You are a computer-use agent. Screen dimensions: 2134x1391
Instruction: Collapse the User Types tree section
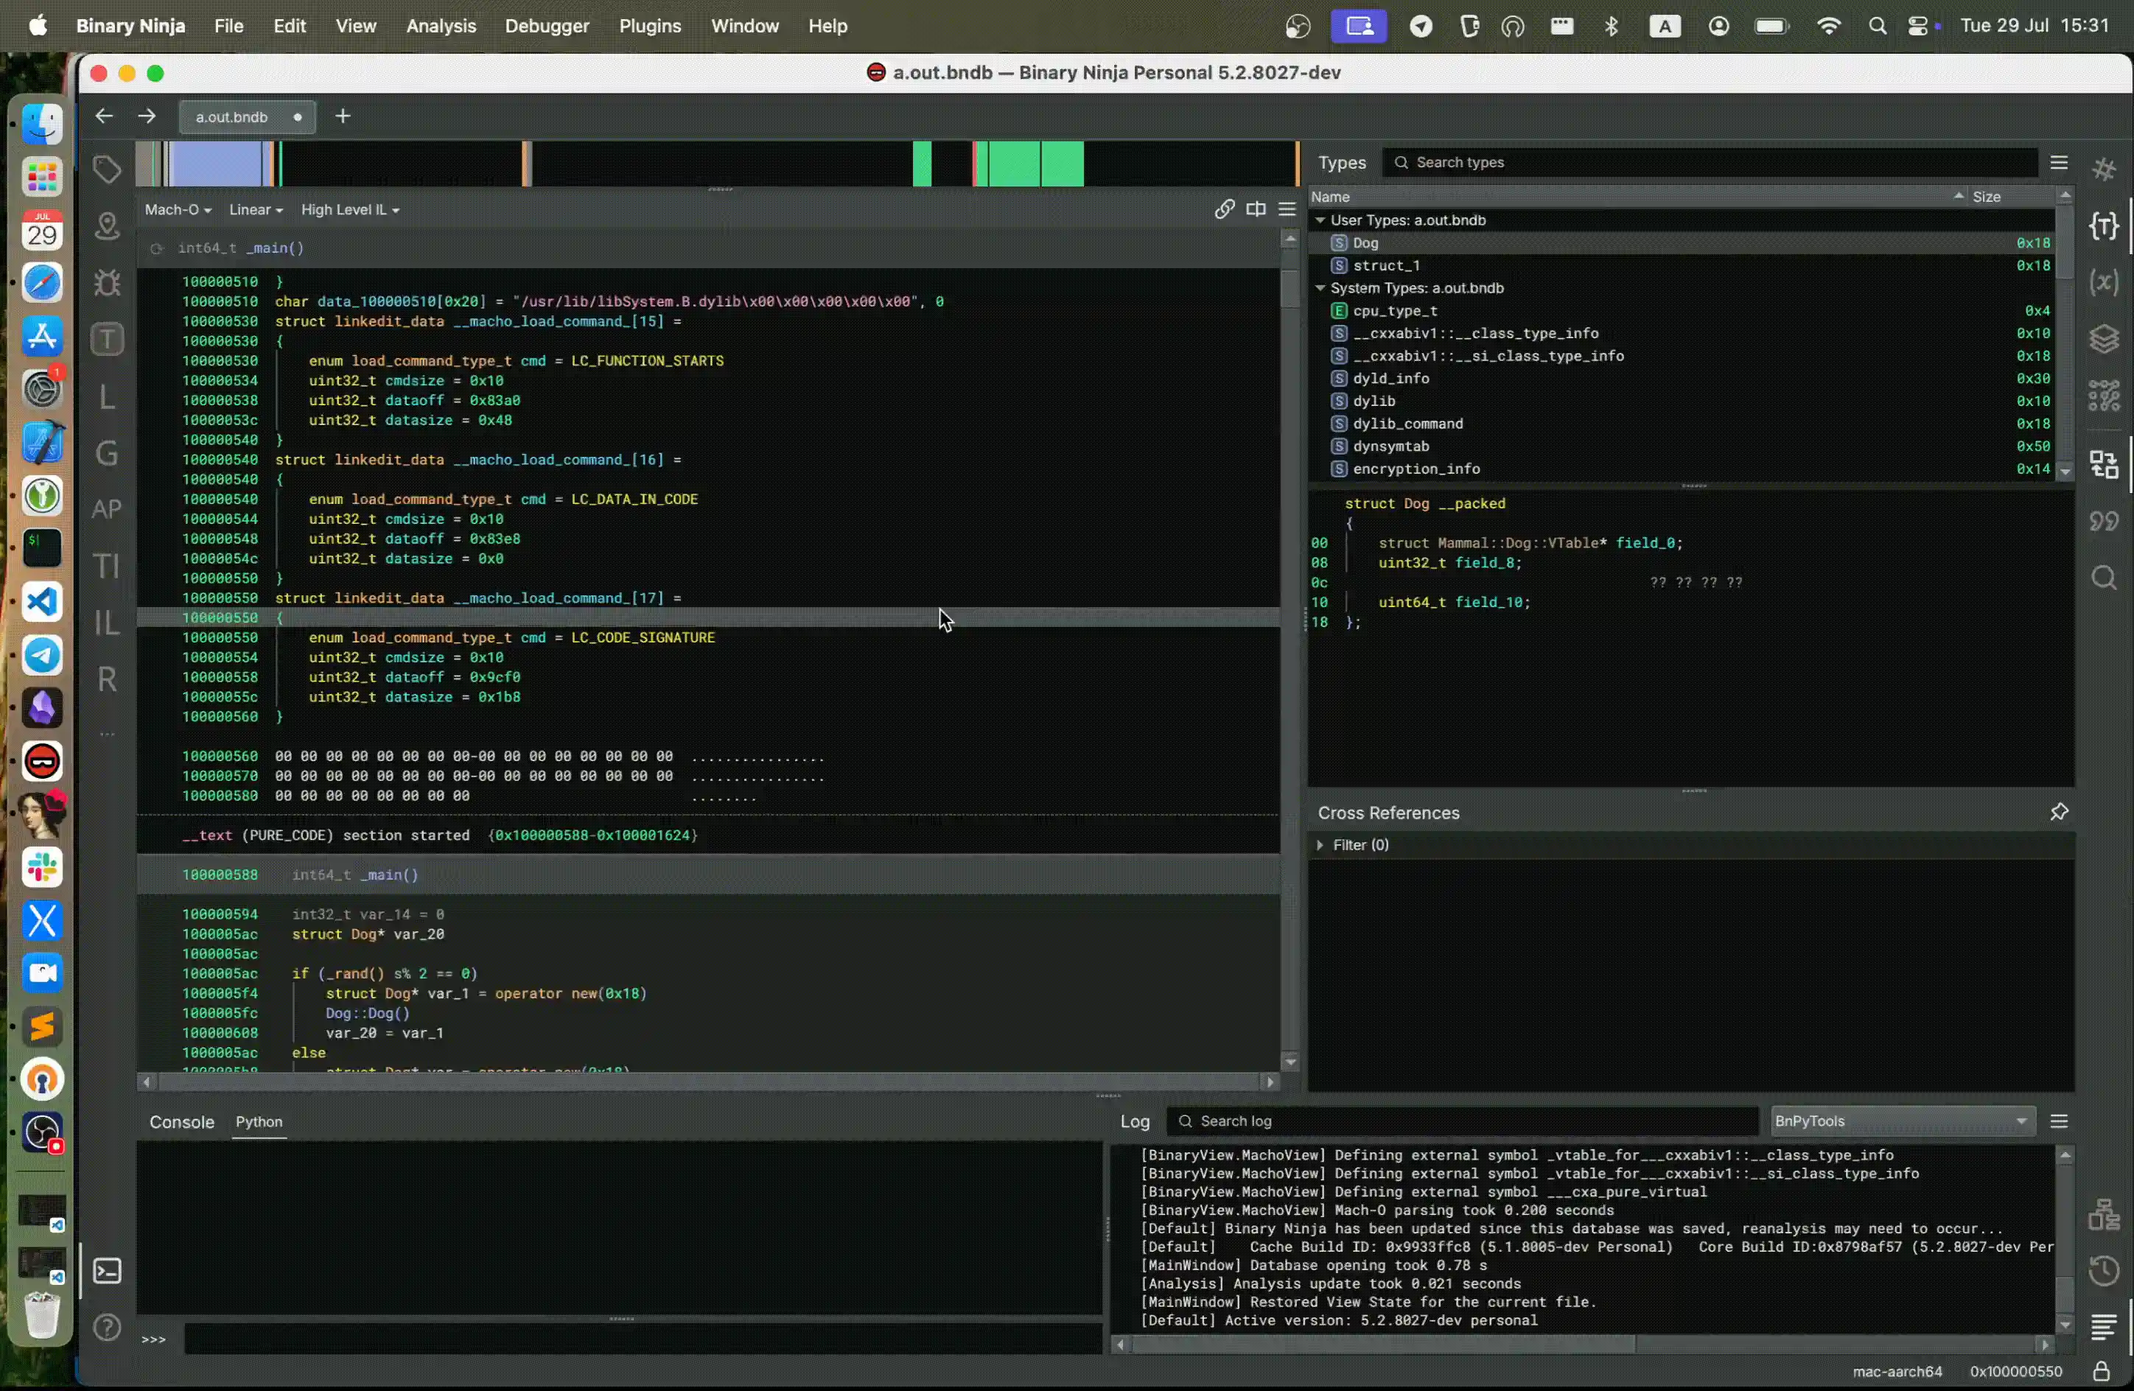pyautogui.click(x=1320, y=220)
